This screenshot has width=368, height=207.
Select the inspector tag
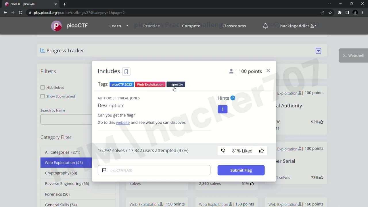click(176, 84)
